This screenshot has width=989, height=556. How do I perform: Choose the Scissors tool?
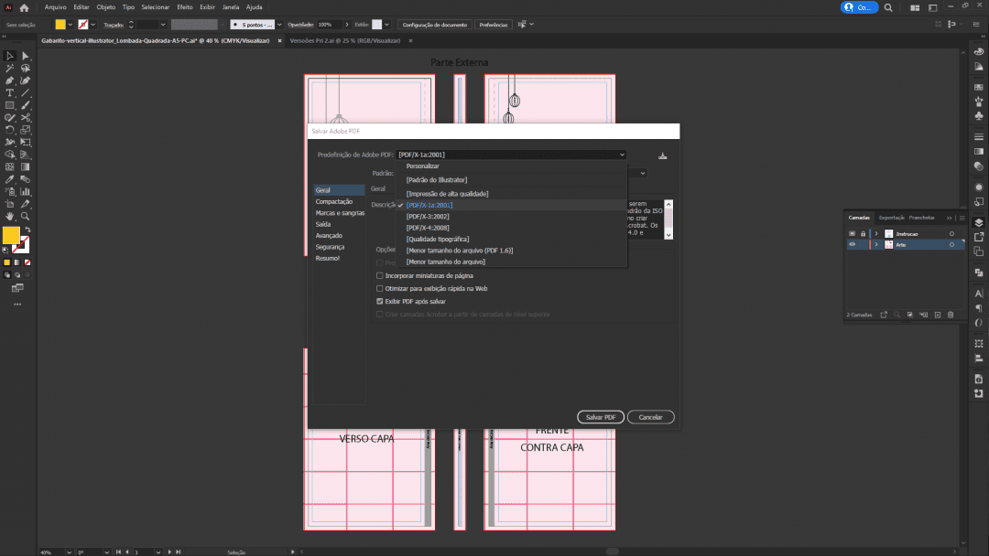[26, 118]
